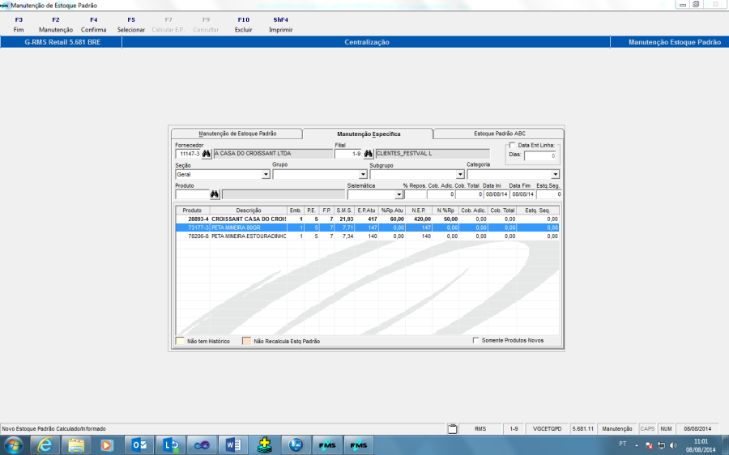This screenshot has height=455, width=729.
Task: Open Produto search binoculars icon
Action: point(215,193)
